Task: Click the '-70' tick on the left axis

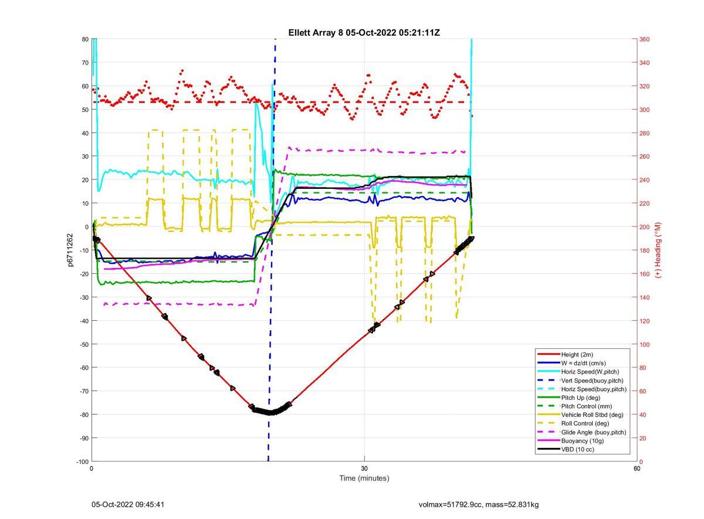Action: click(83, 391)
